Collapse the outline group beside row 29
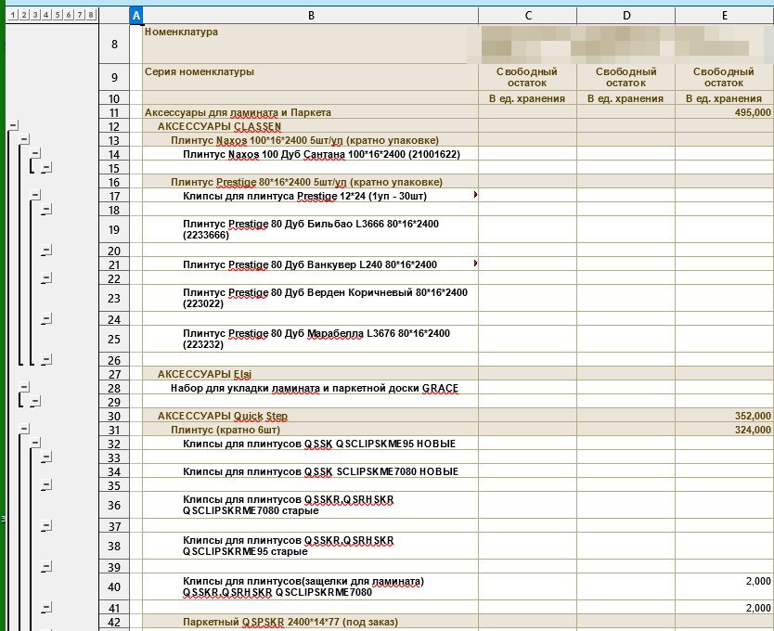The height and width of the screenshot is (631, 774). tap(35, 402)
